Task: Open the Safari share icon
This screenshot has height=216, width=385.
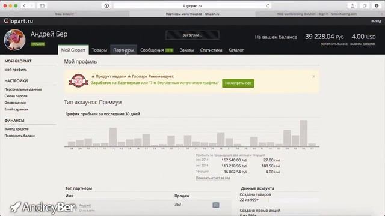Action: (353, 5)
